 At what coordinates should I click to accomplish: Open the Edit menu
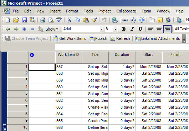tap(27, 11)
